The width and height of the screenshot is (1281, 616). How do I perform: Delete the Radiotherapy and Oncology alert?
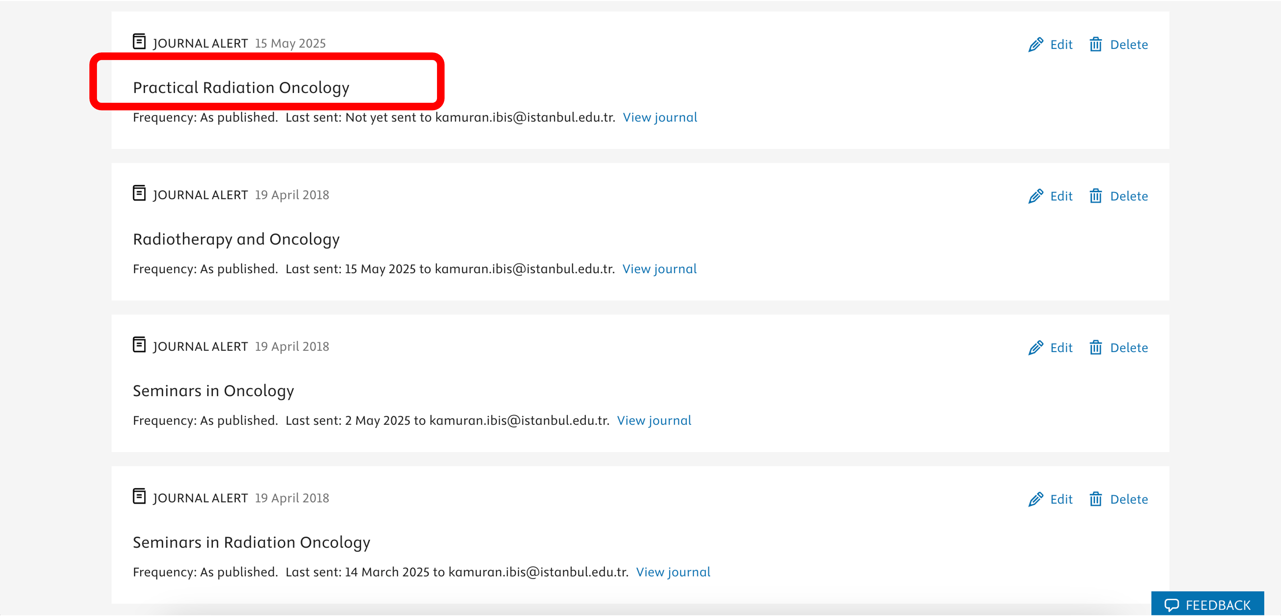tap(1118, 196)
